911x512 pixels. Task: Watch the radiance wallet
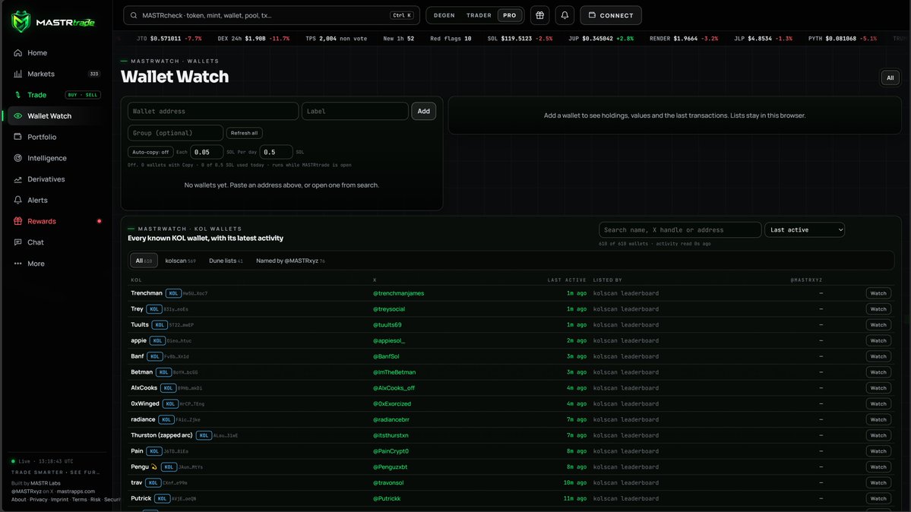click(878, 419)
